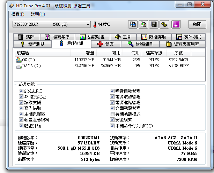Click the thermometer temperature icon
Image resolution: width=214 pixels, height=173 pixels.
pyautogui.click(x=95, y=24)
